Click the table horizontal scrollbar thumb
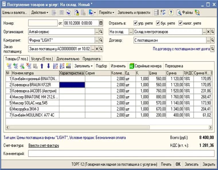This screenshot has width=218, height=170. [x=80, y=127]
